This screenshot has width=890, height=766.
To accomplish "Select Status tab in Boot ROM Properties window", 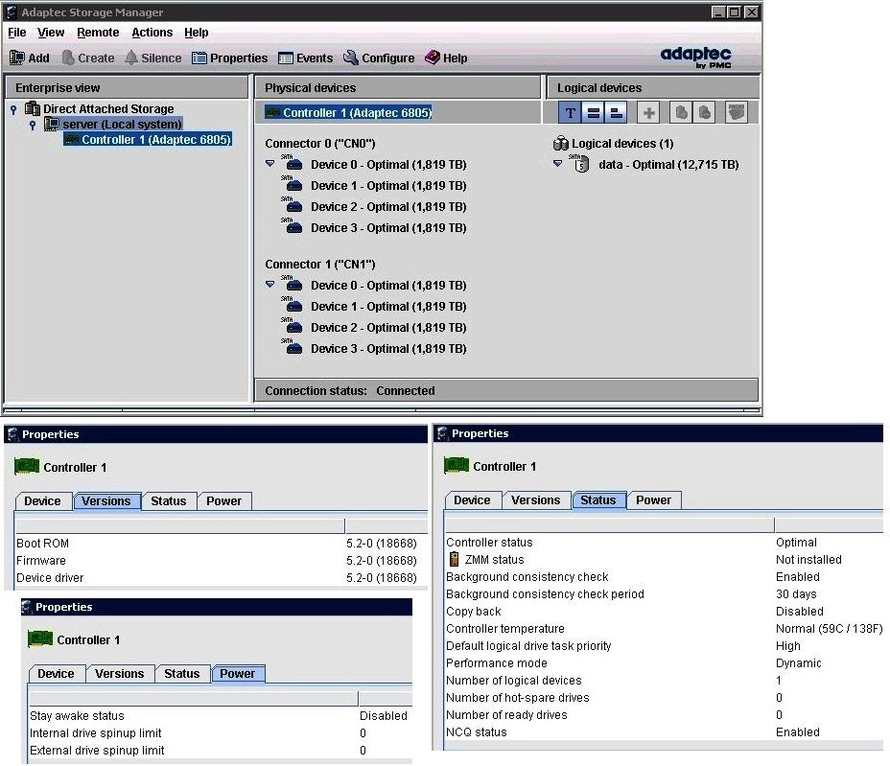I will coord(169,501).
